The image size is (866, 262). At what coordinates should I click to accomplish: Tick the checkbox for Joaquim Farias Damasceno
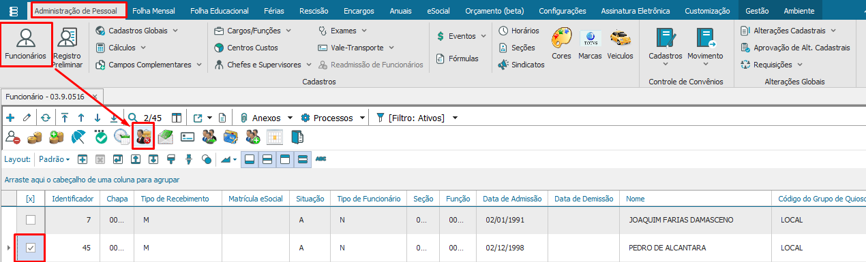(30, 220)
